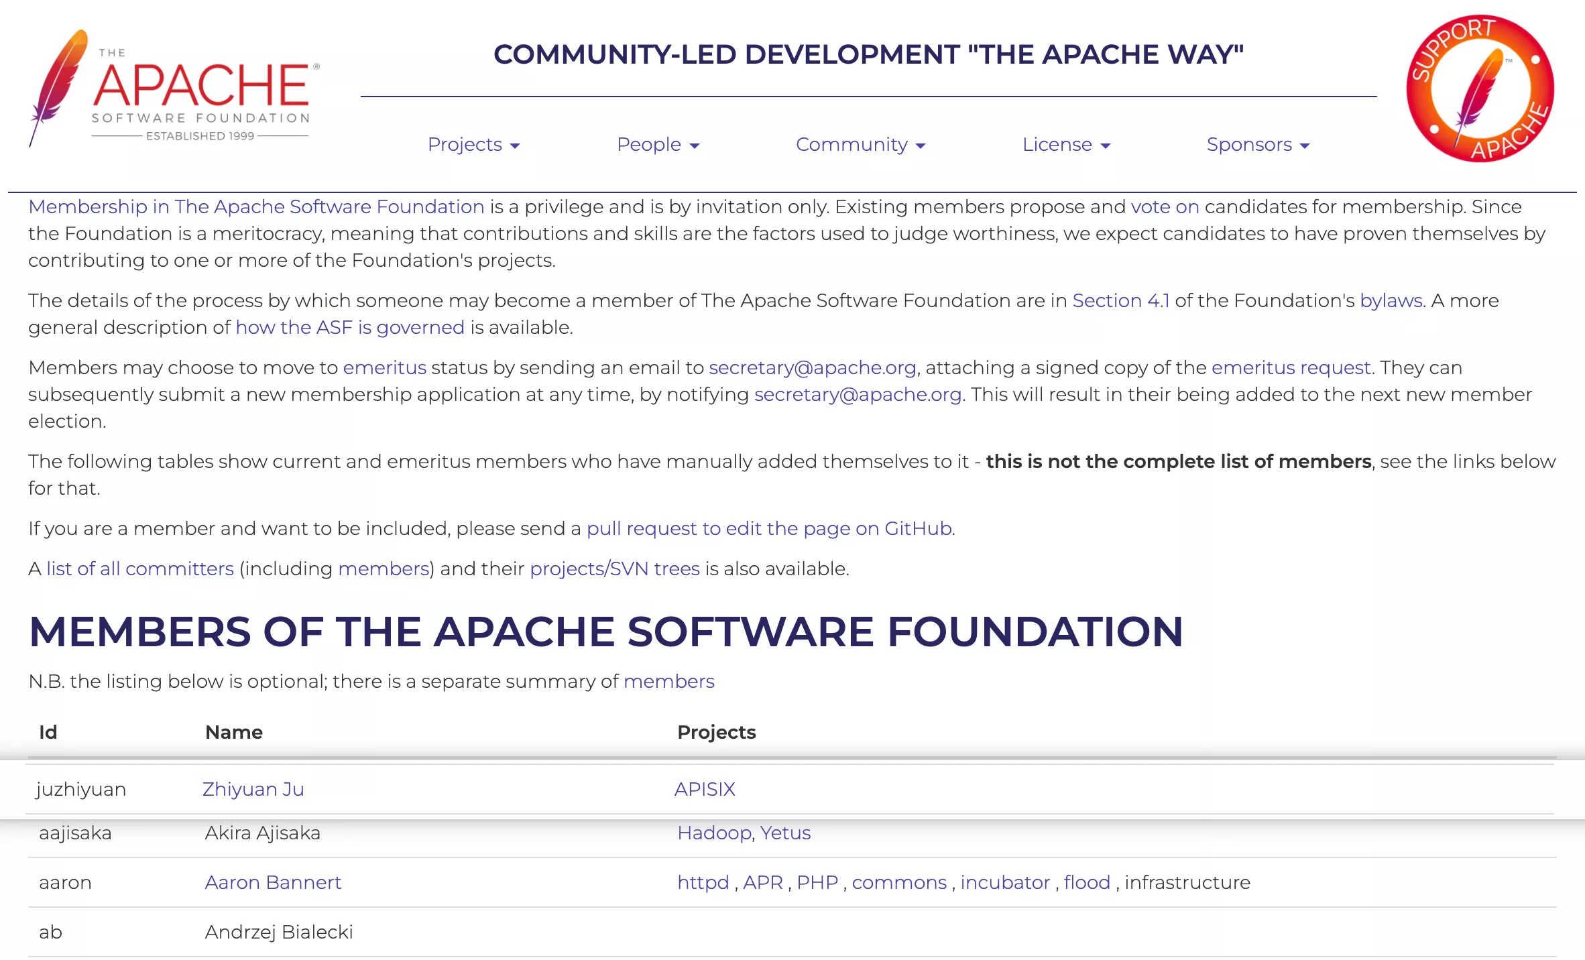Click members link in separate summary note
Screen dimensions: 1585x960
point(669,681)
